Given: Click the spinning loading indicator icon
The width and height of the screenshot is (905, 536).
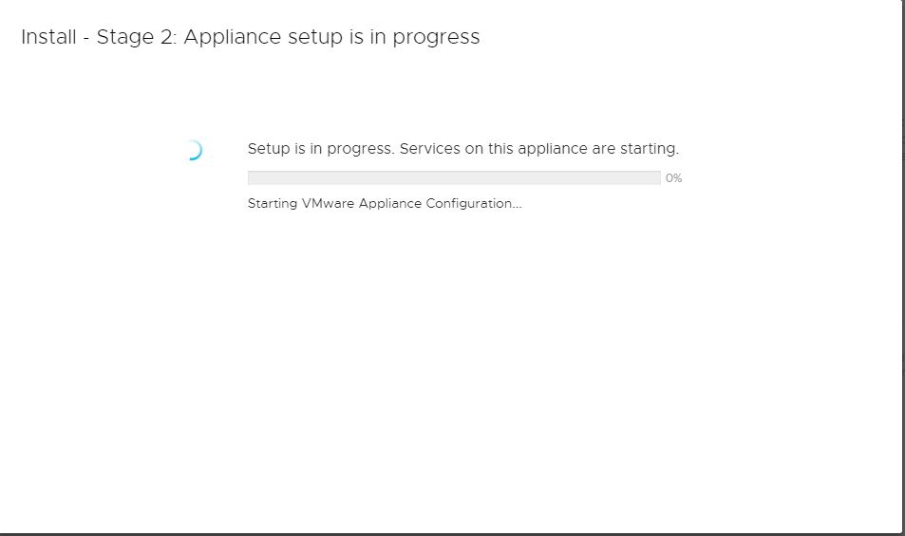Looking at the screenshot, I should tap(194, 150).
